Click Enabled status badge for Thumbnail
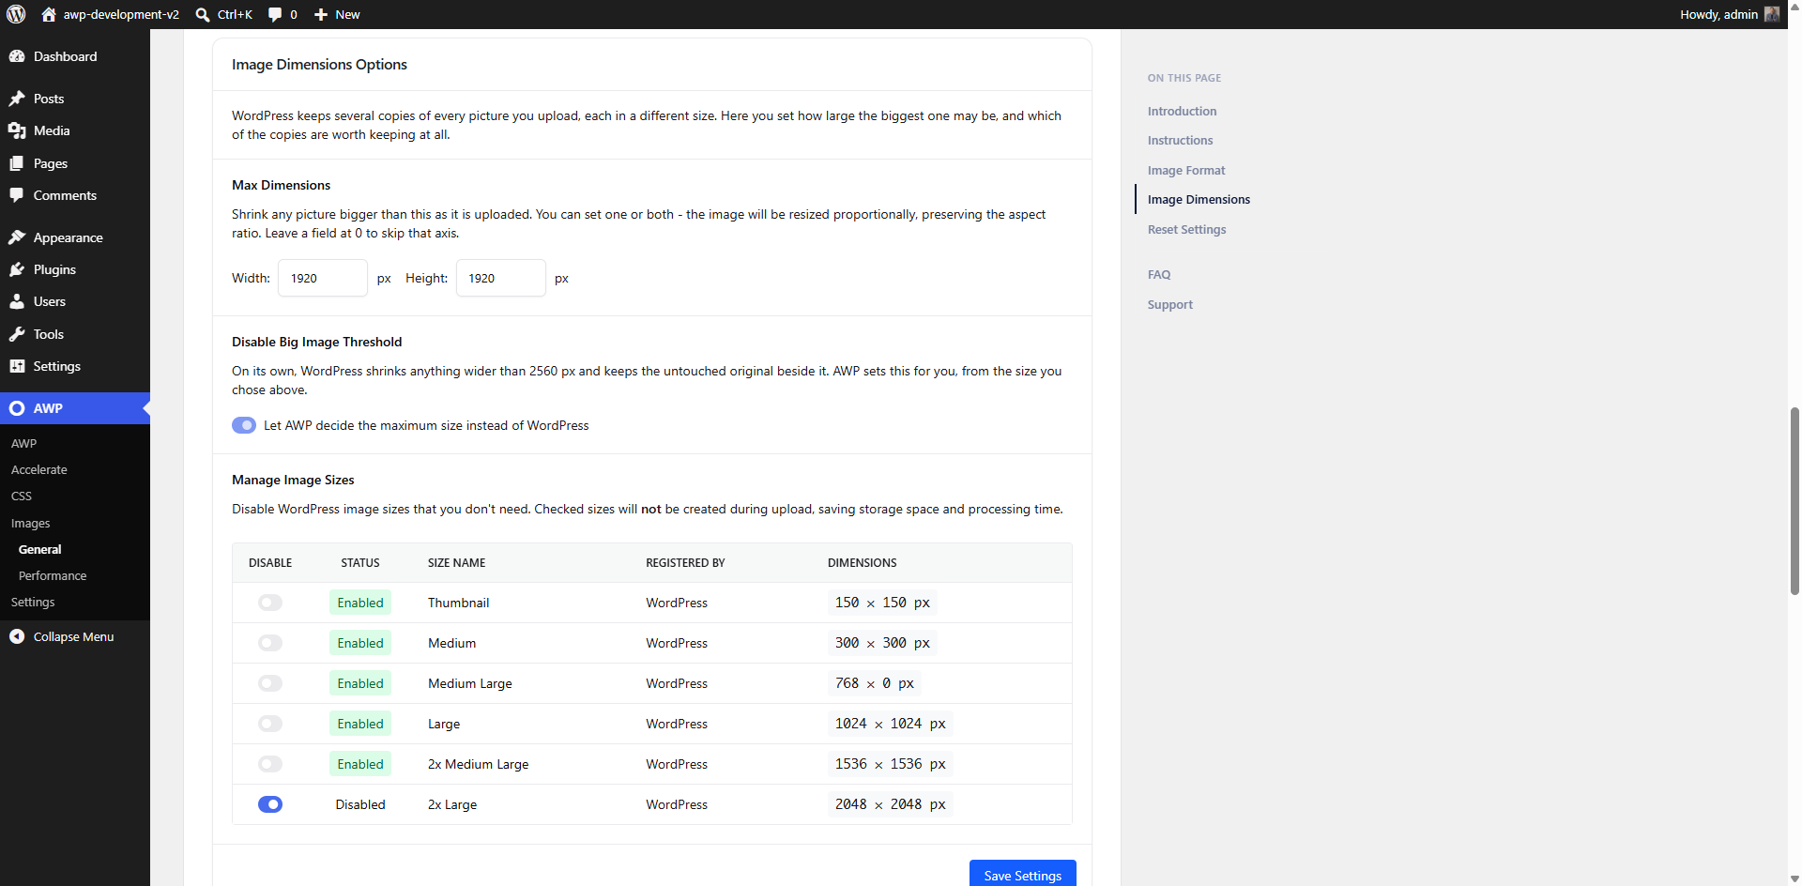The width and height of the screenshot is (1802, 886). [x=360, y=603]
